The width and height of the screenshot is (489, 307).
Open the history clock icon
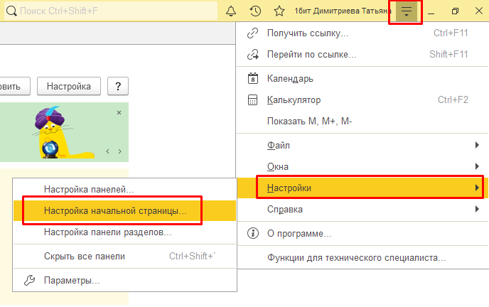(255, 12)
